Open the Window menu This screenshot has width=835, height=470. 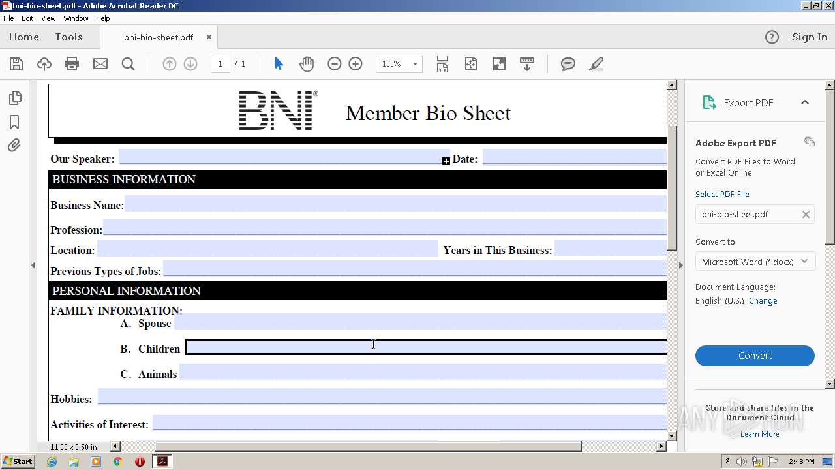[x=76, y=18]
